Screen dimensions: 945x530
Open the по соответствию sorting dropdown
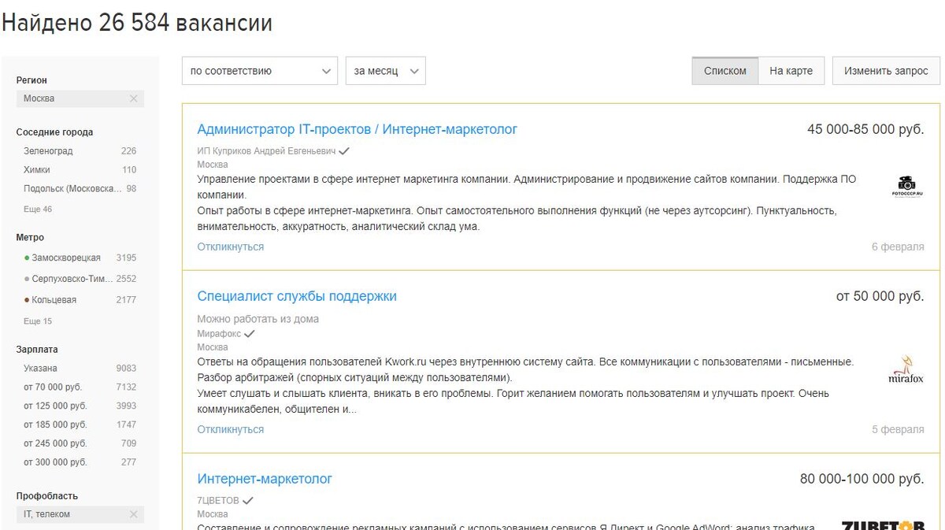260,71
